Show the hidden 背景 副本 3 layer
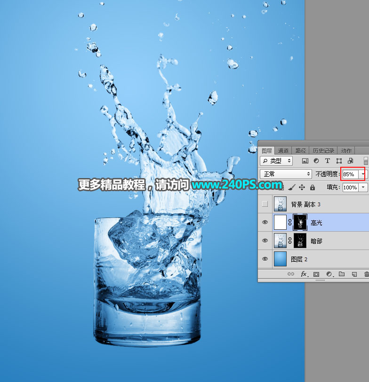369x382 pixels. [265, 204]
